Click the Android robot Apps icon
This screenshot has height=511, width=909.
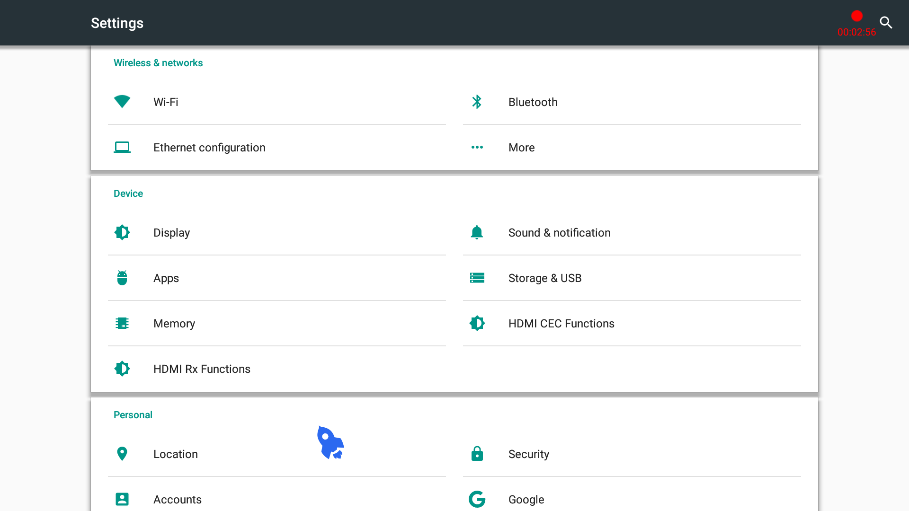122,278
